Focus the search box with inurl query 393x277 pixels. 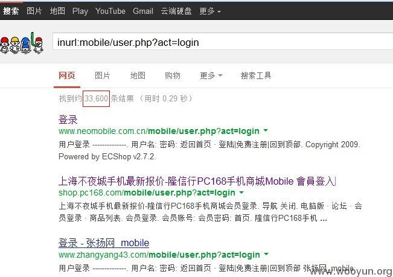pyautogui.click(x=223, y=42)
